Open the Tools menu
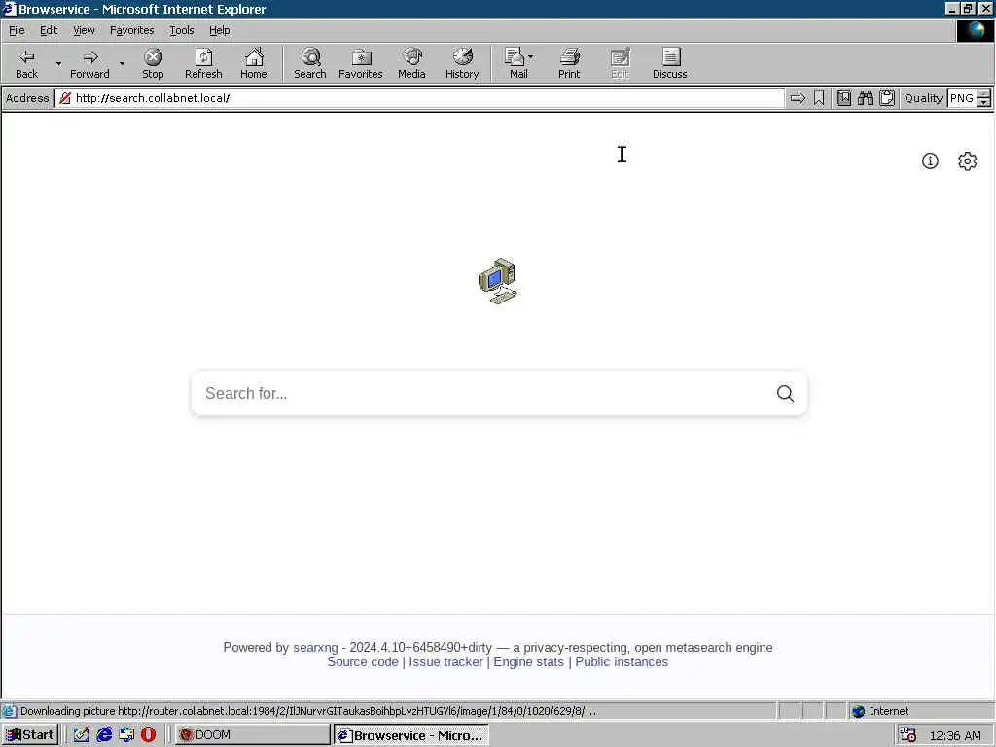The image size is (996, 747). coord(181,30)
